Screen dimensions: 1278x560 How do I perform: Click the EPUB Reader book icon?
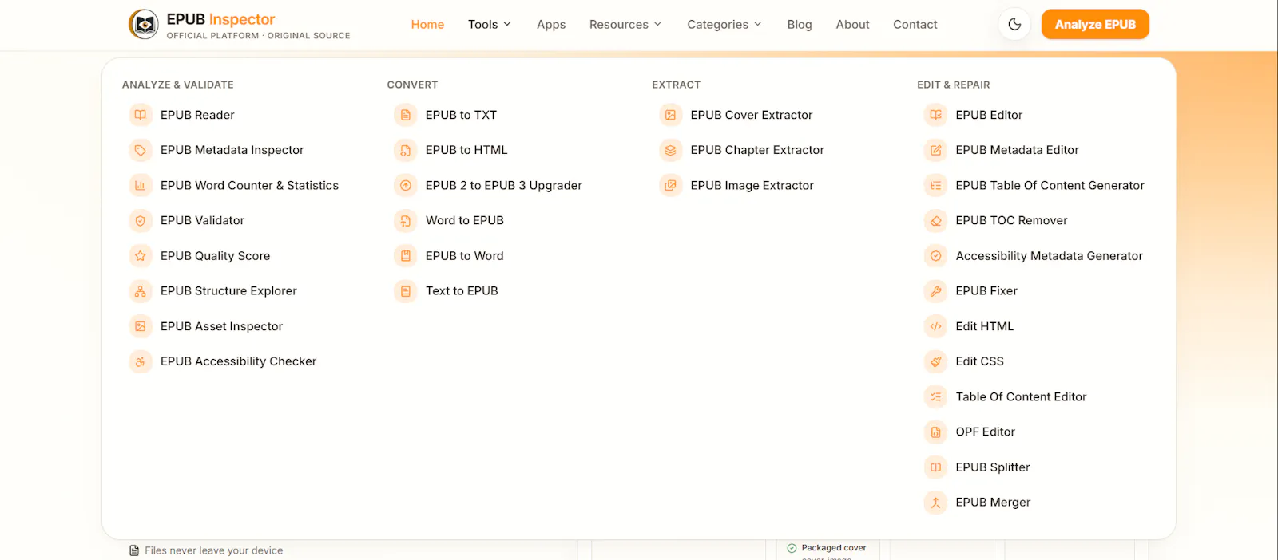pos(141,115)
